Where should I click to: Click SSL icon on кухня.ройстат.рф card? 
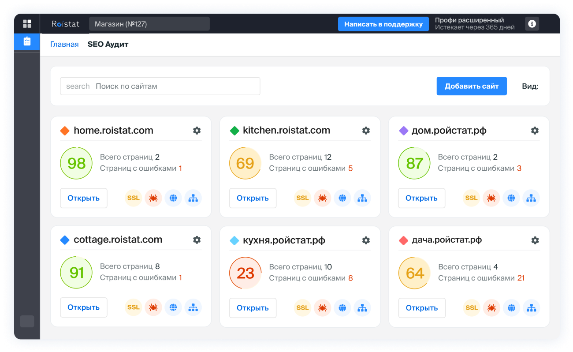coord(303,308)
